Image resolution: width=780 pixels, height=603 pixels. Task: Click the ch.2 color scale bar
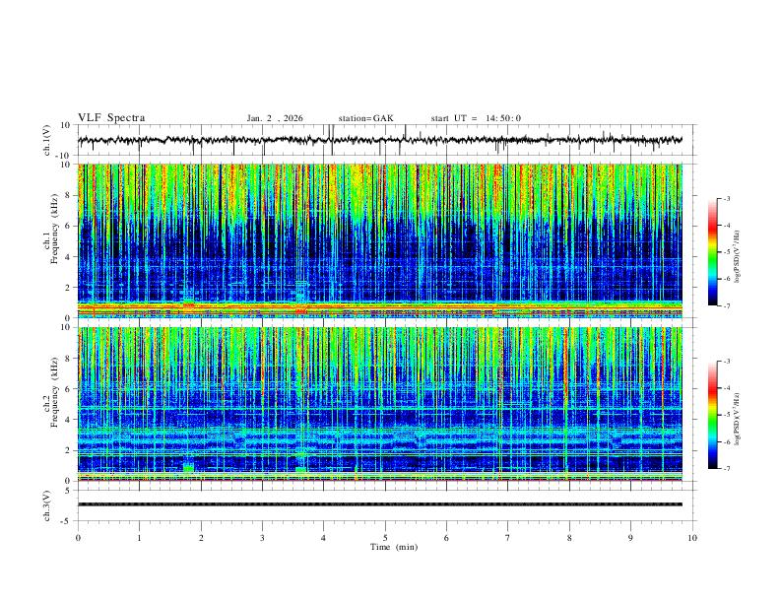pyautogui.click(x=713, y=415)
